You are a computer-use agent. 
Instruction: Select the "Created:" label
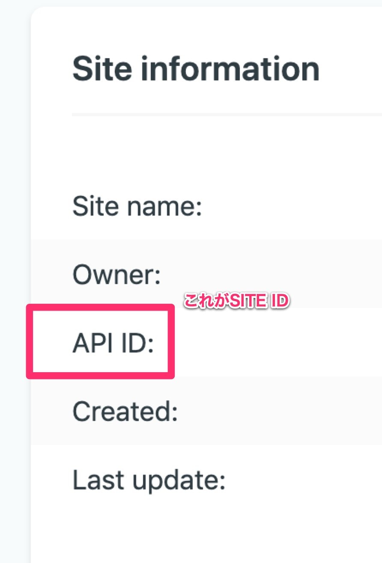pos(125,411)
